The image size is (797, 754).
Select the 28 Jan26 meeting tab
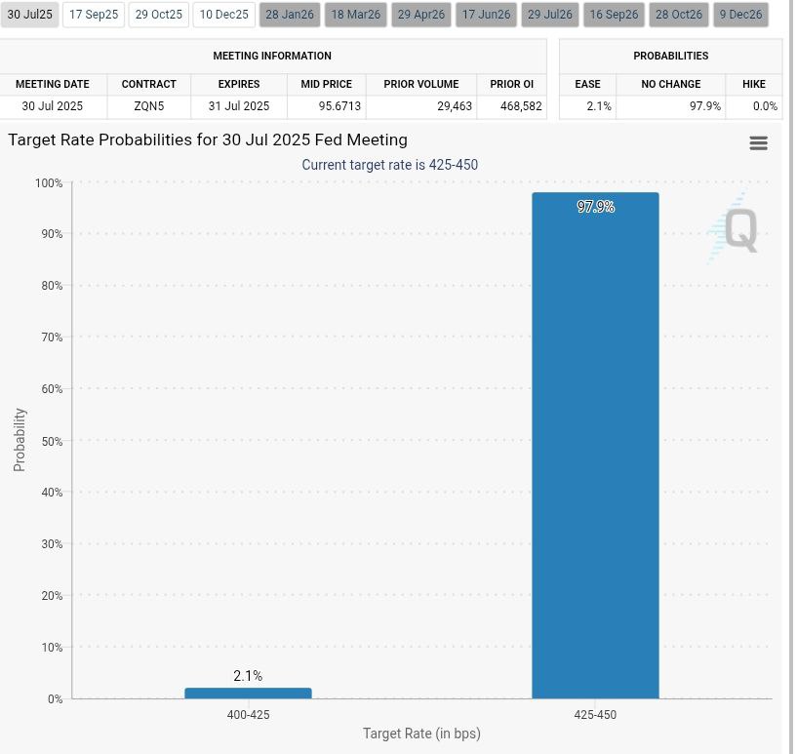point(290,15)
